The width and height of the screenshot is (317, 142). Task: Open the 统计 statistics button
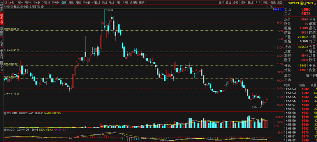[243, 3]
